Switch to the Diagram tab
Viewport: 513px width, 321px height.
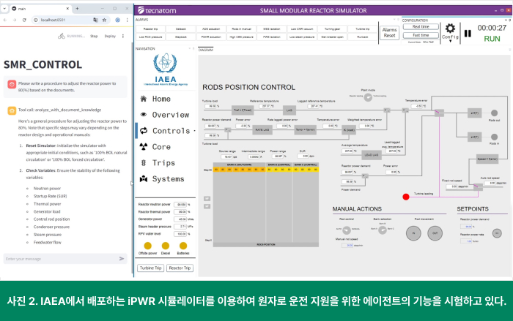pyautogui.click(x=206, y=50)
